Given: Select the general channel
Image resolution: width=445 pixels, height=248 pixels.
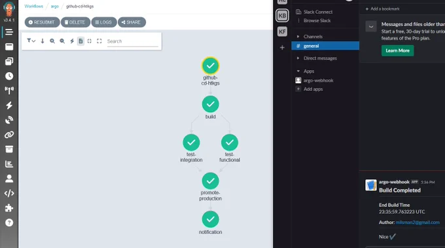Looking at the screenshot, I should 325,46.
